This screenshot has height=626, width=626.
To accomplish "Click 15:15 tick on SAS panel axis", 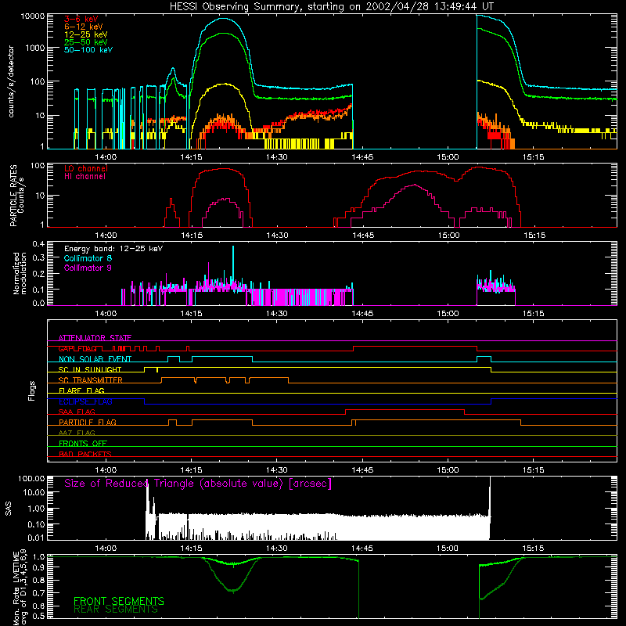I will point(533,549).
